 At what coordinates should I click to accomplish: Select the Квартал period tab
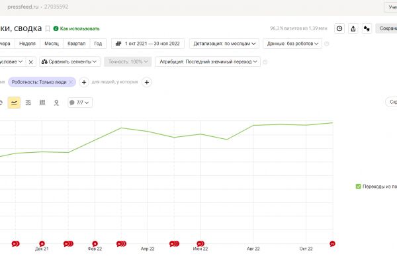(76, 44)
